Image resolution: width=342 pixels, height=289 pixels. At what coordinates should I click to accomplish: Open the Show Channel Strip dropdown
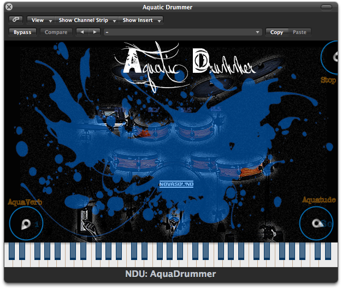86,20
